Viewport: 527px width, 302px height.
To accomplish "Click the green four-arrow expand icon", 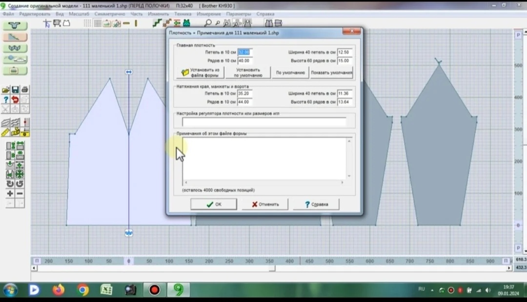I will [x=20, y=174].
